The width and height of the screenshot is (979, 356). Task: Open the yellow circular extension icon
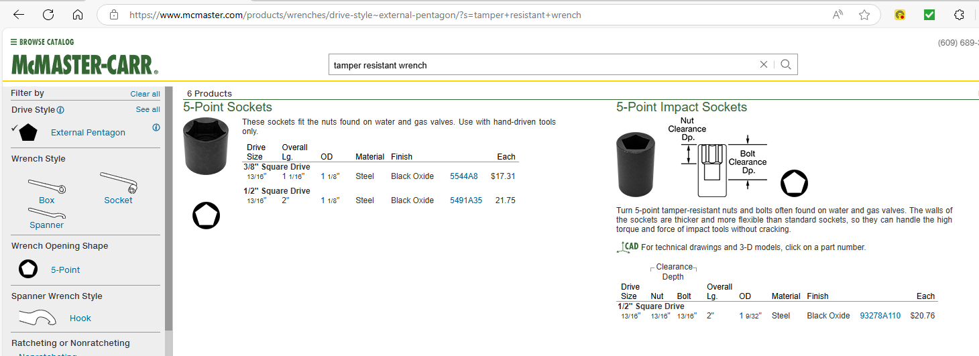click(900, 15)
